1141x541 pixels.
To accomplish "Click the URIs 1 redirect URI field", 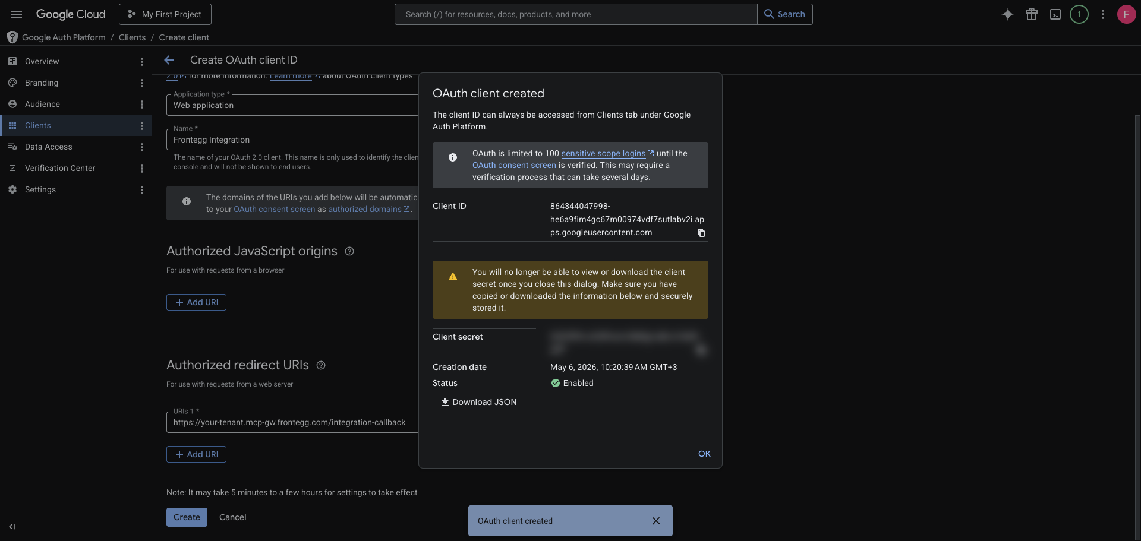I will (292, 422).
